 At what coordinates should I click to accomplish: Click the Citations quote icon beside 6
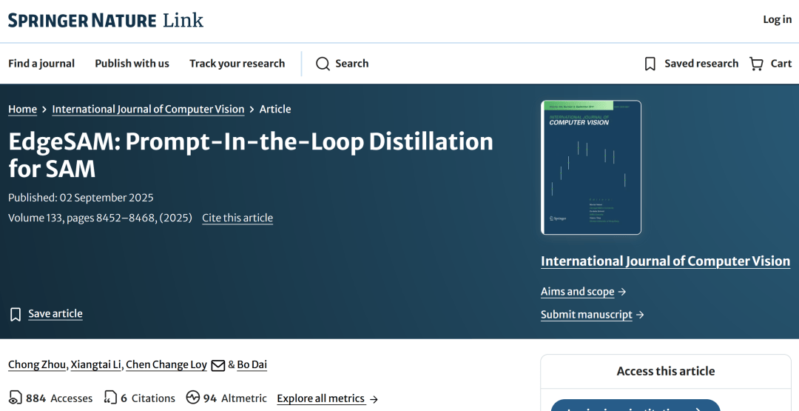point(110,398)
